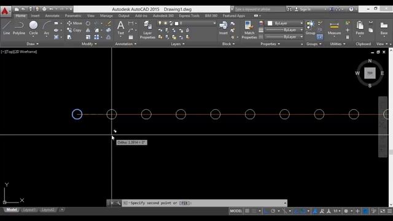
Task: Toggle Clean Screen in status bar
Action: pyautogui.click(x=383, y=211)
